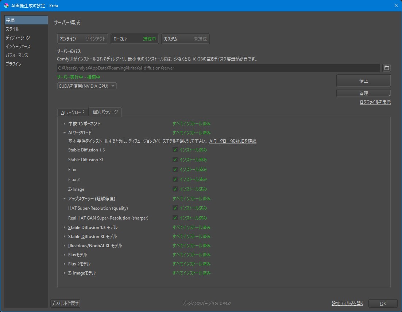Expand the Z-Imageモデル section

(64, 273)
